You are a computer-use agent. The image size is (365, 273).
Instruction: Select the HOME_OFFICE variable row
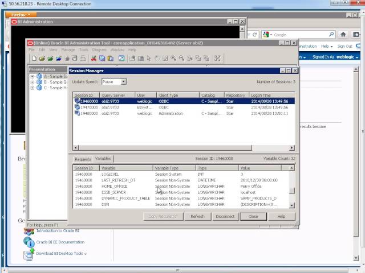(181, 186)
